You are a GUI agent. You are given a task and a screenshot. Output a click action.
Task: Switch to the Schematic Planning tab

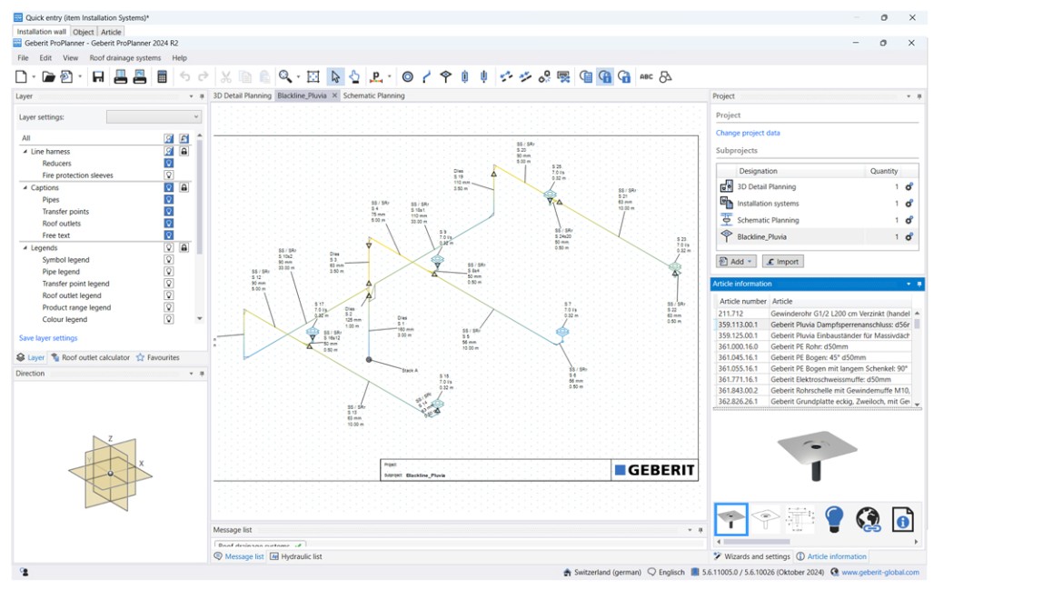(373, 95)
